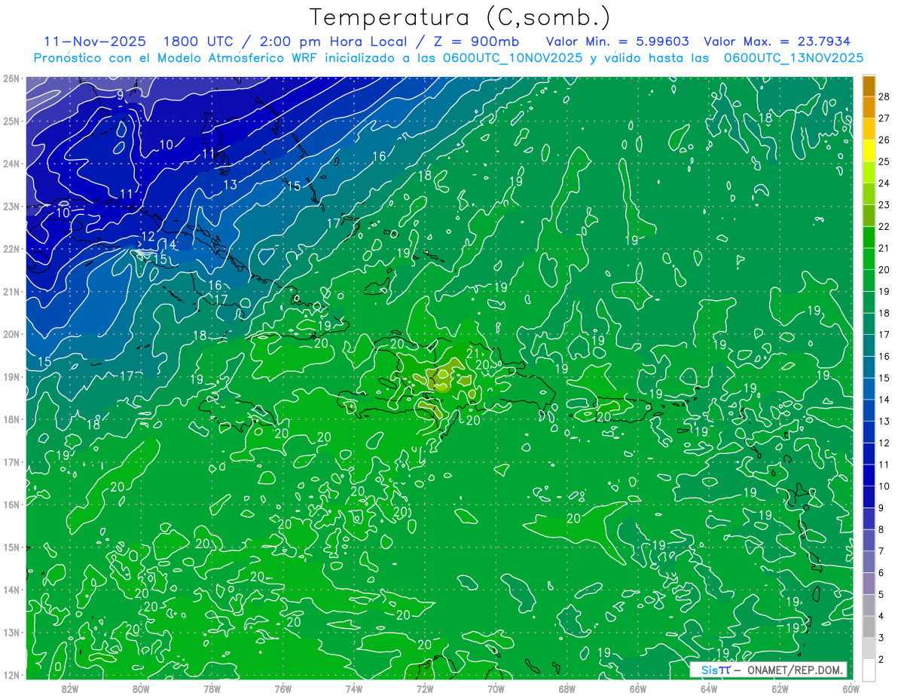Click the '17N' latitude axis label

(11, 461)
